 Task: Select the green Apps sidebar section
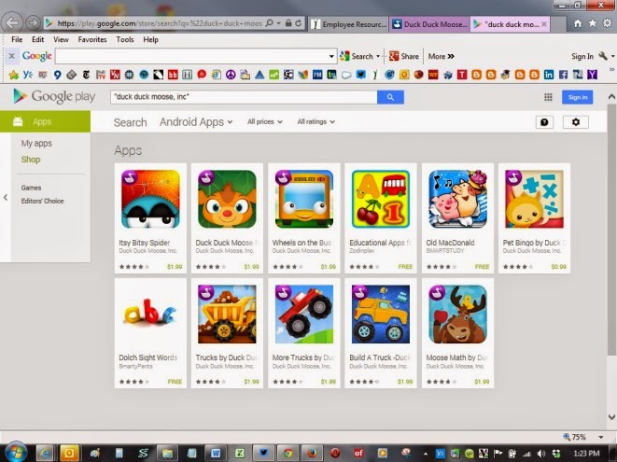click(x=45, y=121)
